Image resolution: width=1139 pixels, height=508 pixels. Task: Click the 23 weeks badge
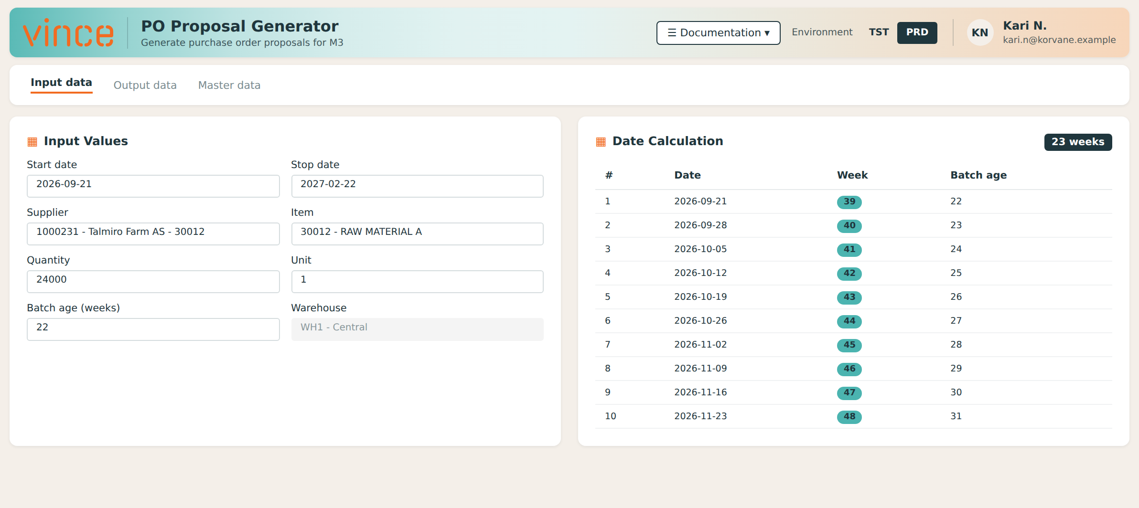pos(1078,142)
